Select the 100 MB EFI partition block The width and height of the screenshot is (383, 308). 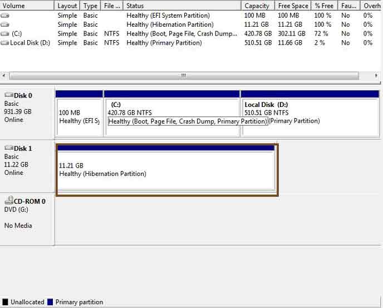(x=79, y=113)
